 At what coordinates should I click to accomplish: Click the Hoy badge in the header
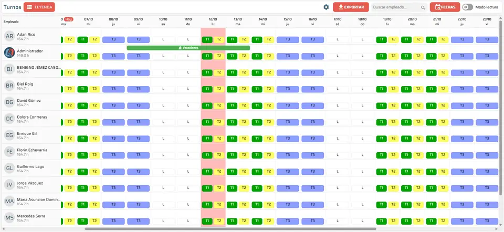(68, 19)
